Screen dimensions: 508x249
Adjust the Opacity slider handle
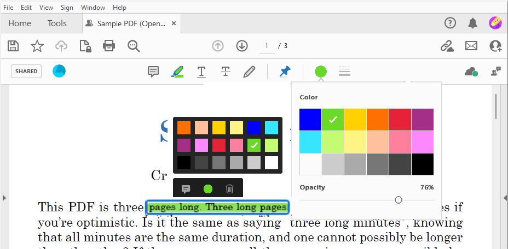399,200
